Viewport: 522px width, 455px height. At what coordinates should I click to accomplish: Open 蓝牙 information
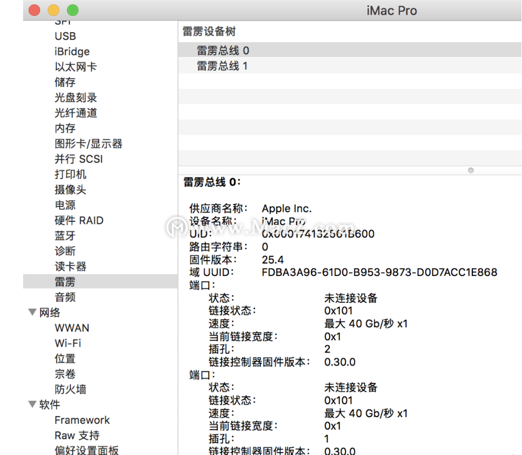(x=65, y=236)
